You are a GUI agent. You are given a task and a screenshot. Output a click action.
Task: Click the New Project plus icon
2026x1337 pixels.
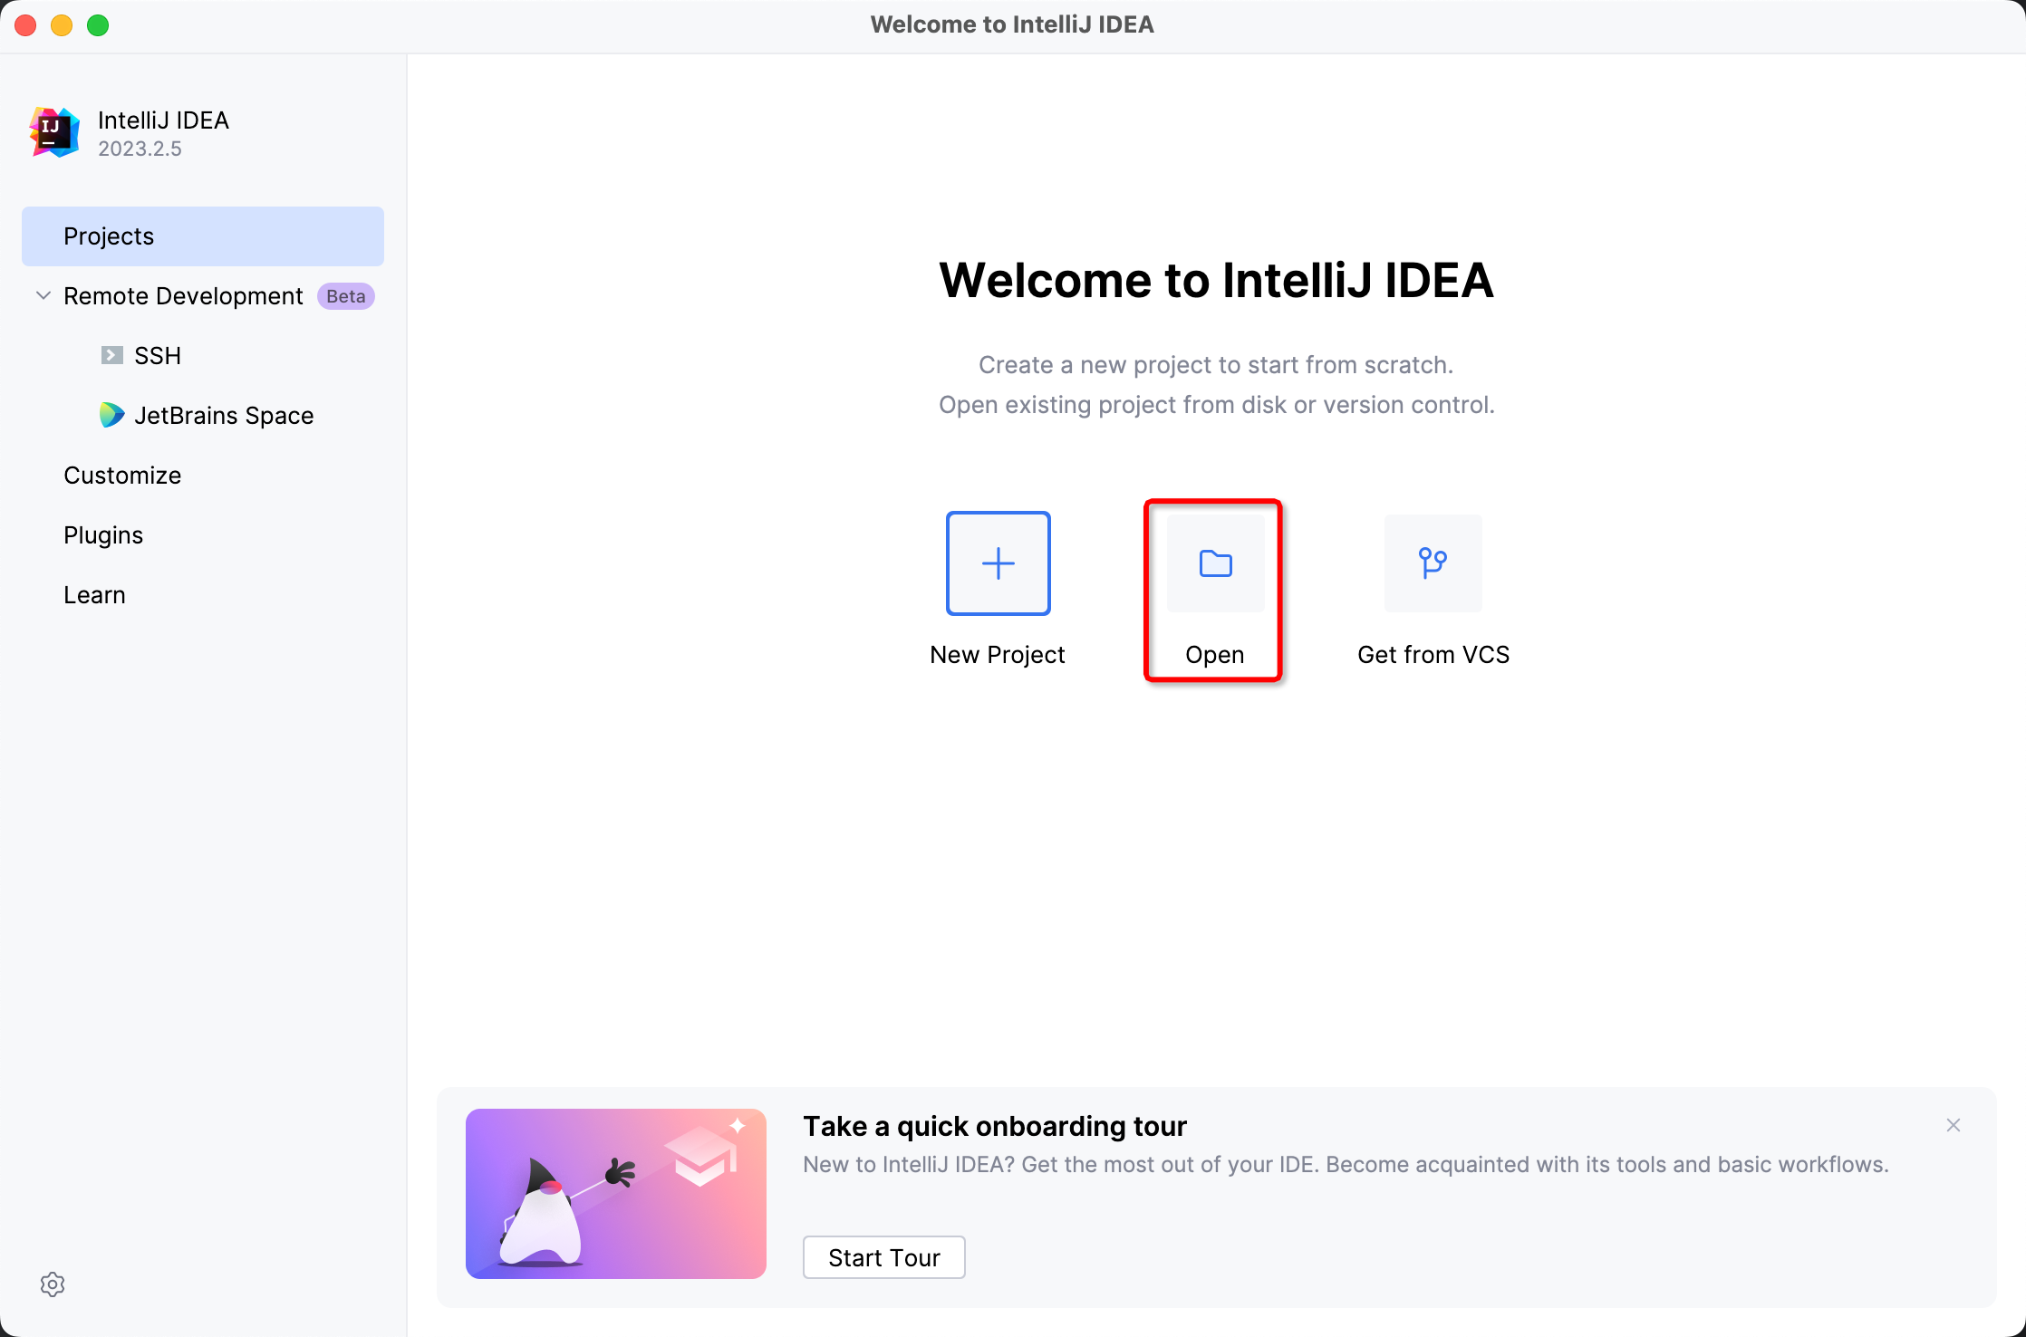point(998,563)
